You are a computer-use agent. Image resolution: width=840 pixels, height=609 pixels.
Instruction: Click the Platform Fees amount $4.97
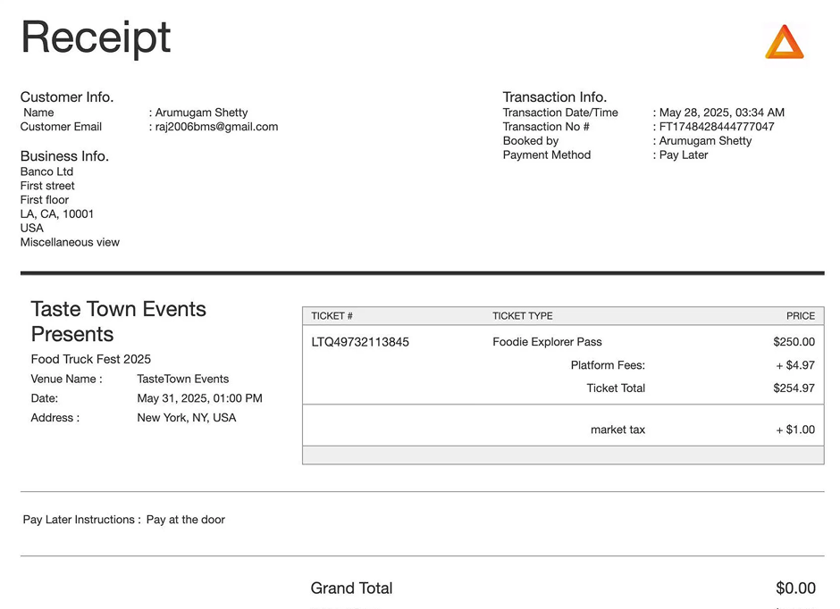[795, 365]
